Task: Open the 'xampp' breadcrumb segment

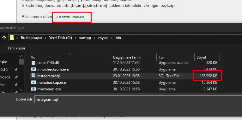Action: tap(85, 38)
